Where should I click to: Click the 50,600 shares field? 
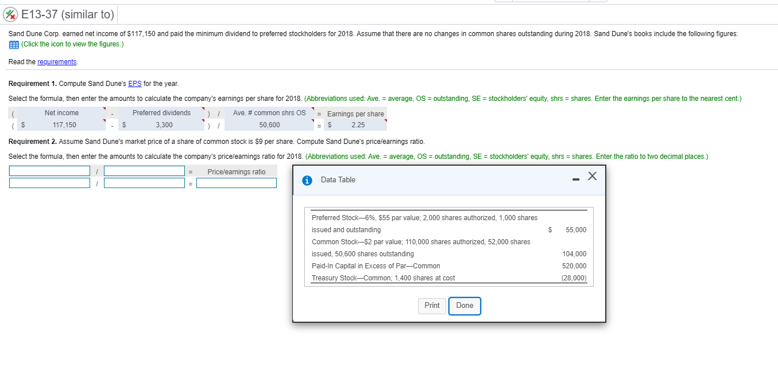(269, 125)
